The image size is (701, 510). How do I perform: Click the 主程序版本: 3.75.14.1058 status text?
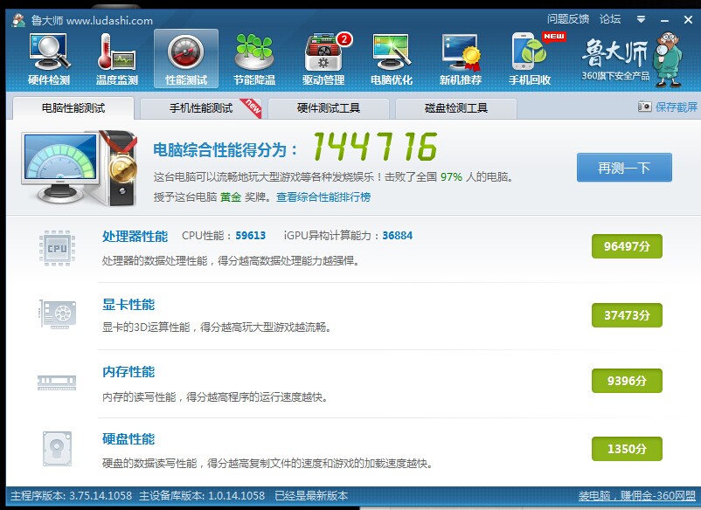(71, 496)
